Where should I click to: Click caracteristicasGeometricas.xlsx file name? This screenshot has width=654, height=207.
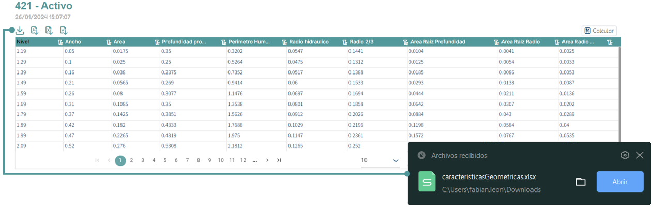point(489,176)
